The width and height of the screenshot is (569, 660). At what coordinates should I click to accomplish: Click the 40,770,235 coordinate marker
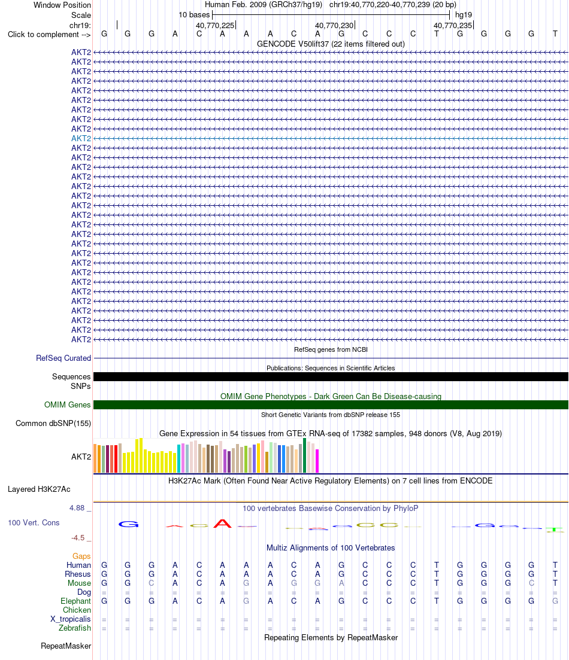point(453,25)
